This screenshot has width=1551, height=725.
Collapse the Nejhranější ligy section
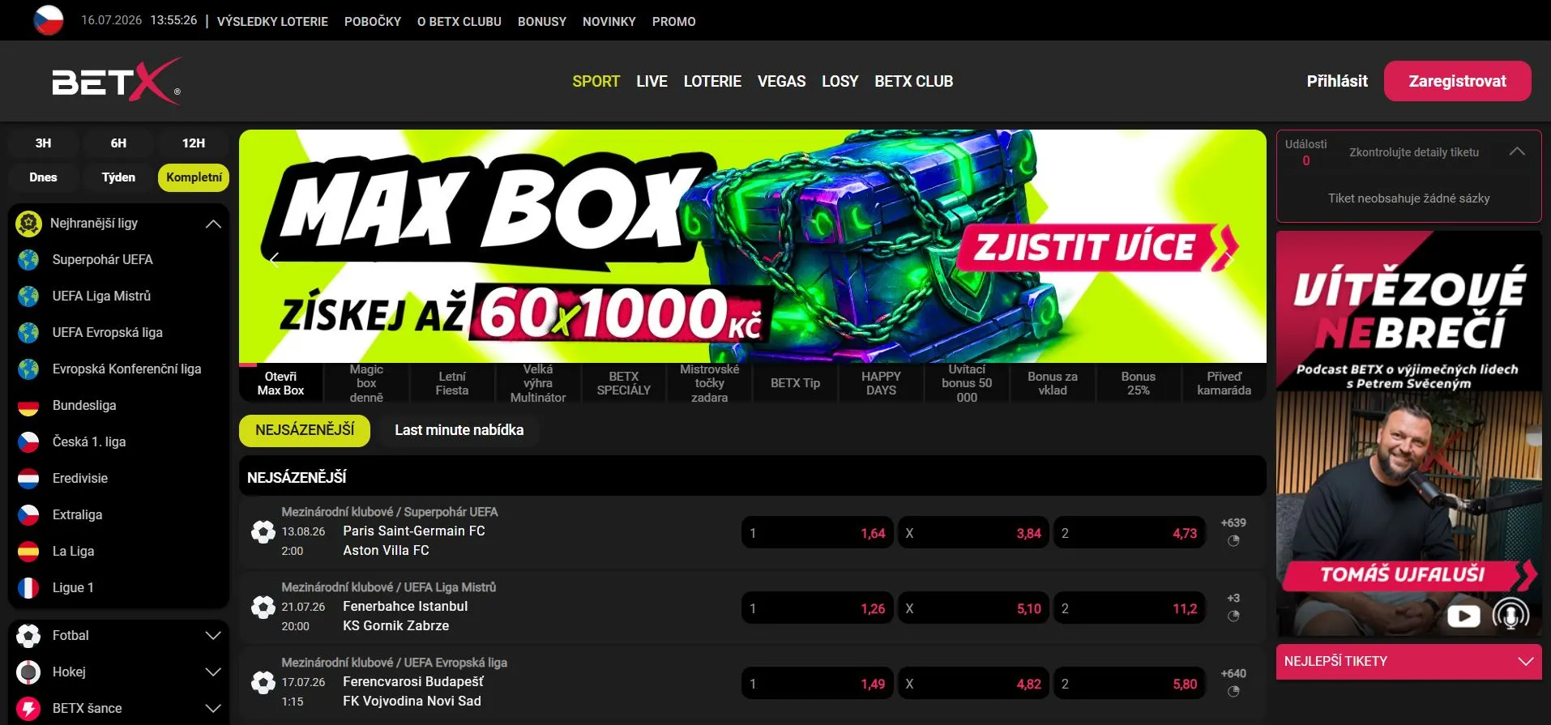213,224
